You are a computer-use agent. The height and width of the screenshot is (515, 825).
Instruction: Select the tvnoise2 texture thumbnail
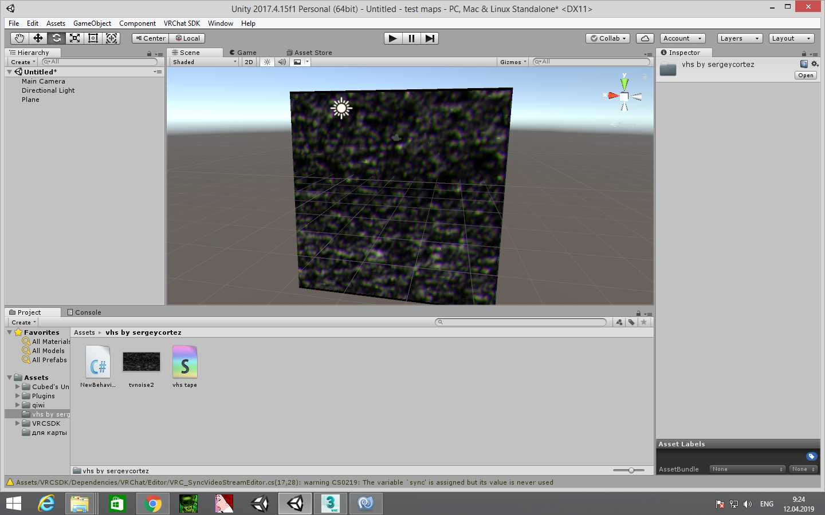pos(142,362)
